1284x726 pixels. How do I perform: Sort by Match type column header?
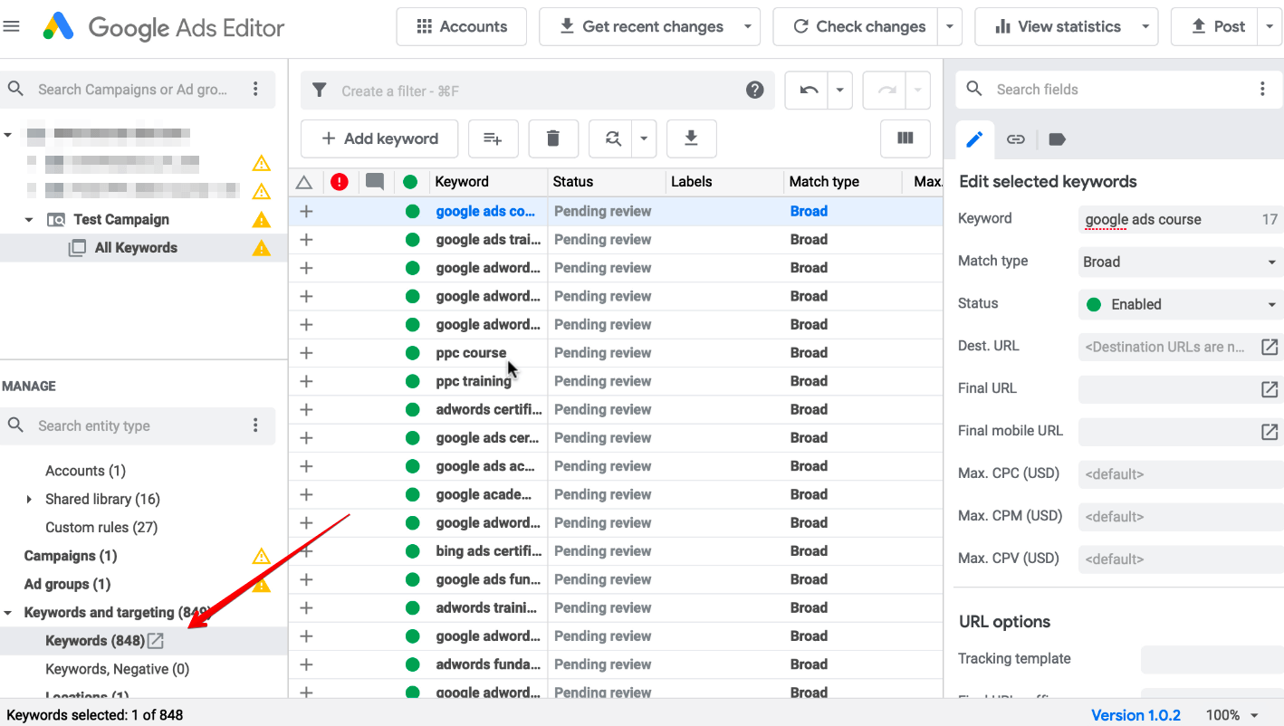click(x=824, y=182)
